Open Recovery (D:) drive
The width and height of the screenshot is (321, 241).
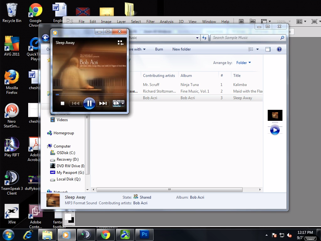[65, 159]
